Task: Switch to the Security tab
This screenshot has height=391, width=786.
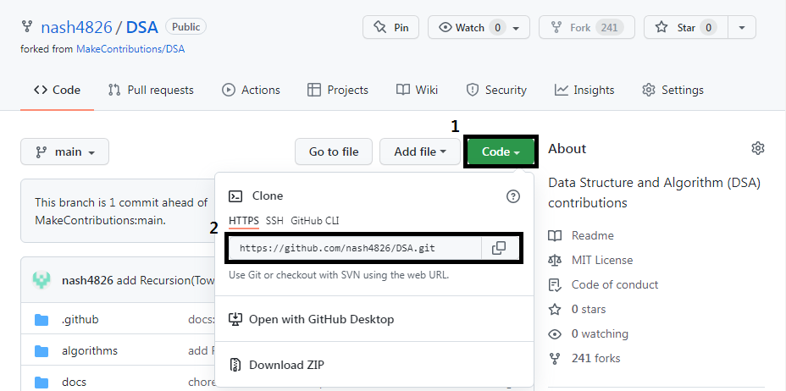Action: (x=496, y=90)
